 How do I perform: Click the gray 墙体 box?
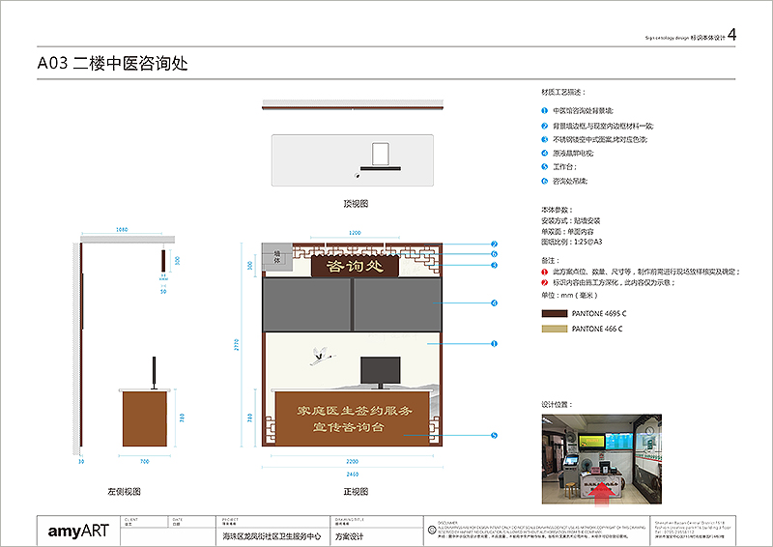pos(277,256)
